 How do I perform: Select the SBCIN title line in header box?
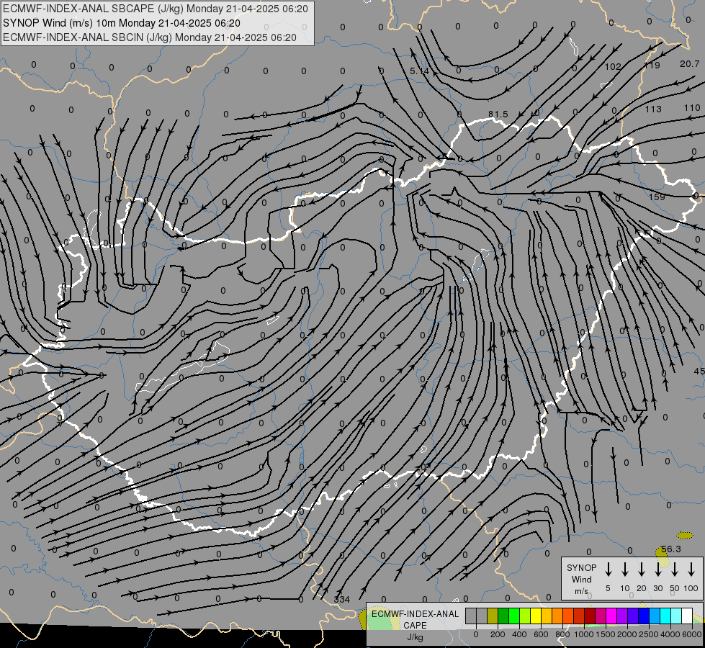[x=150, y=37]
